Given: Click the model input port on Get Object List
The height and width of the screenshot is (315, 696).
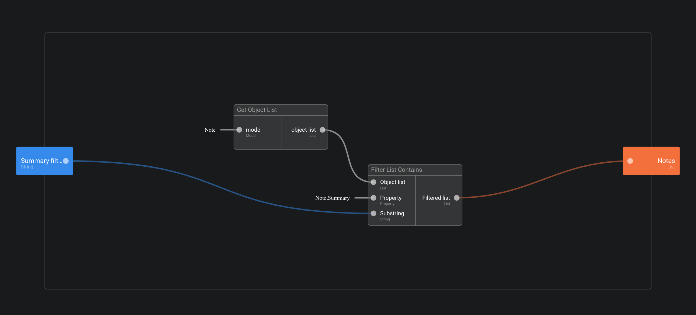Looking at the screenshot, I should [239, 130].
